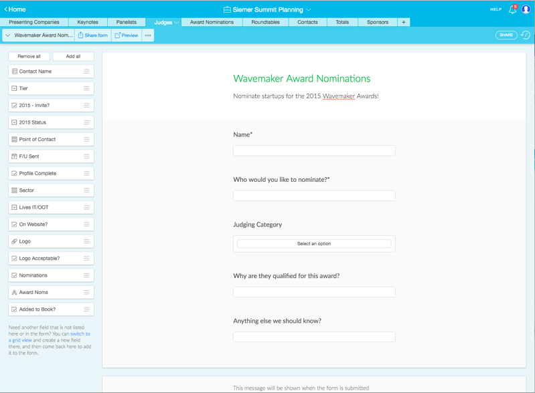
Task: Click the Share form upload icon
Action: click(80, 35)
